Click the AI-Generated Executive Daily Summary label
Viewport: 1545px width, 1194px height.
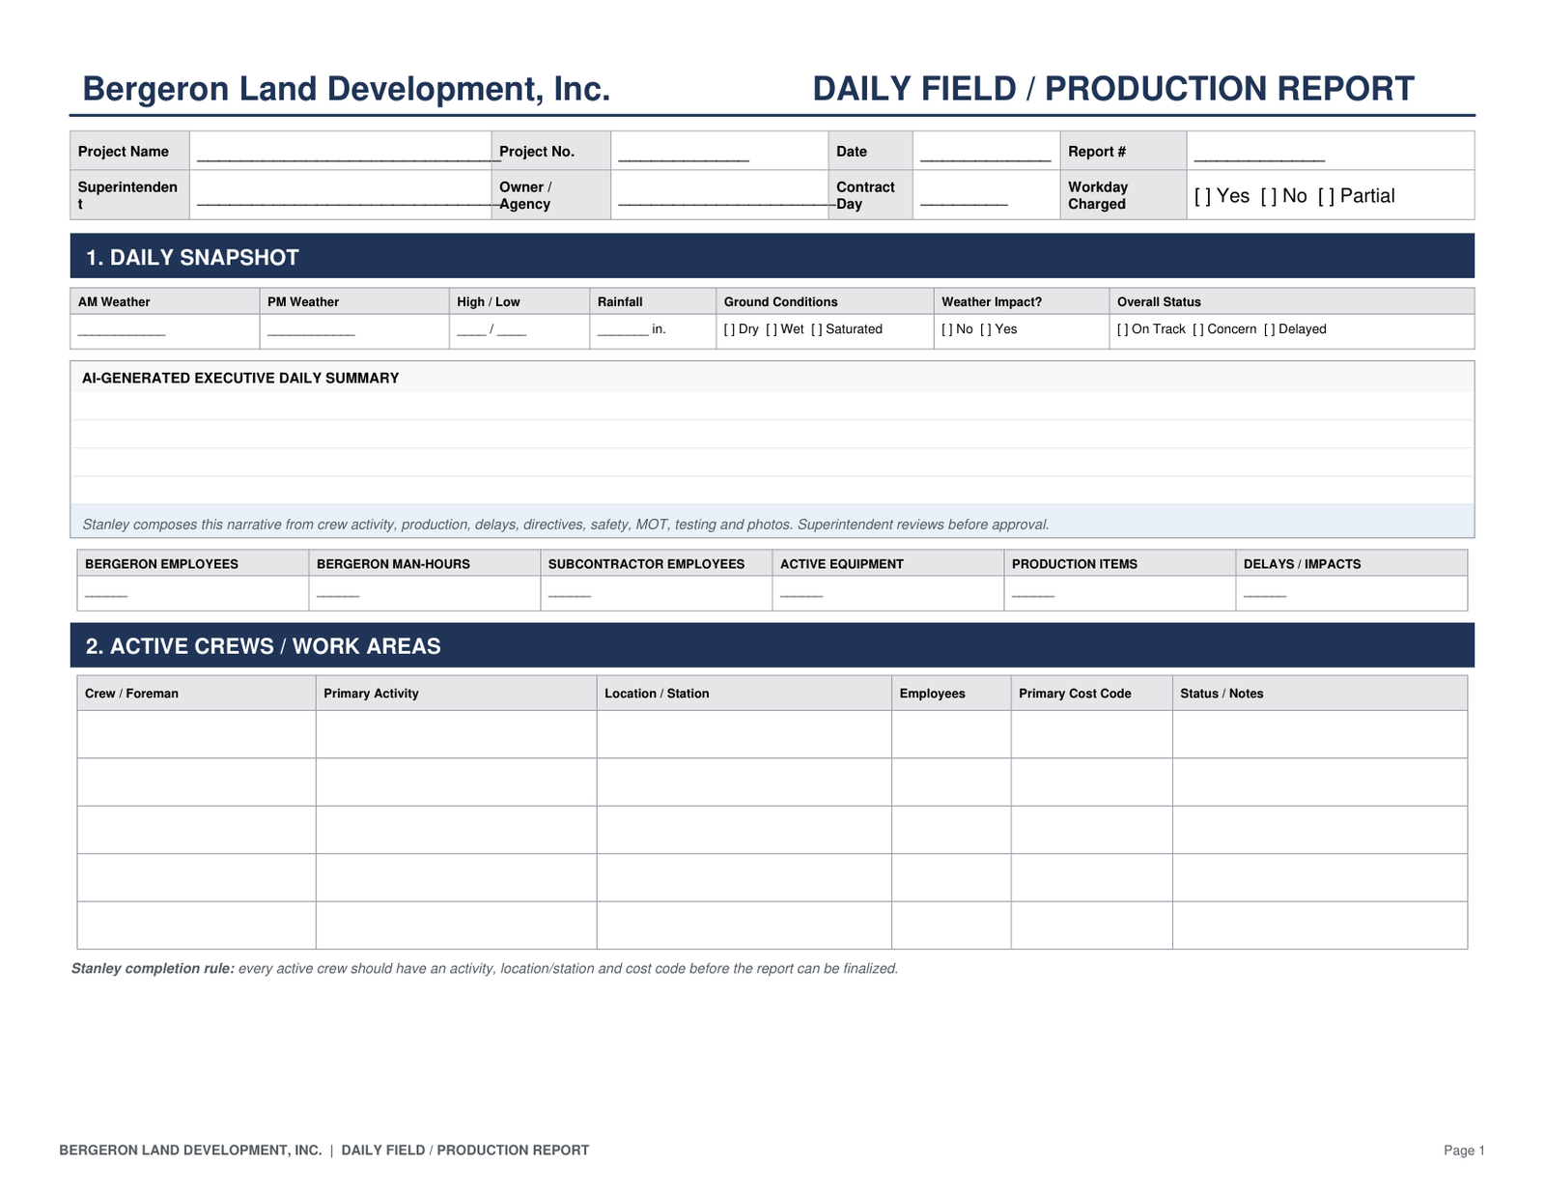240,378
